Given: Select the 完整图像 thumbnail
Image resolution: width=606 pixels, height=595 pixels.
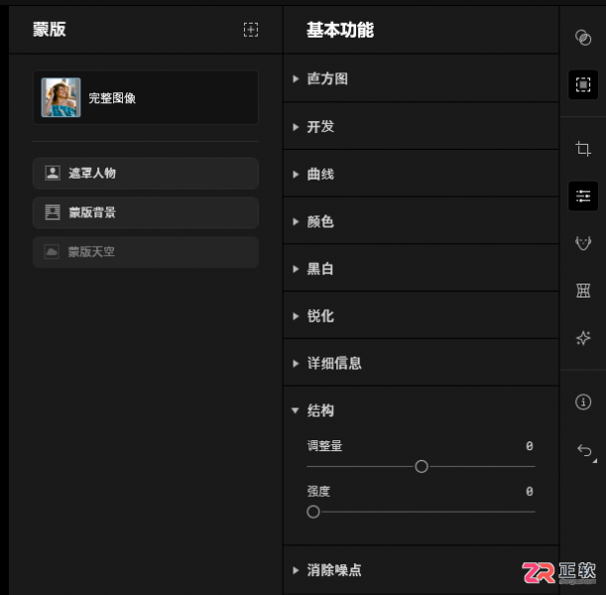Looking at the screenshot, I should (61, 97).
